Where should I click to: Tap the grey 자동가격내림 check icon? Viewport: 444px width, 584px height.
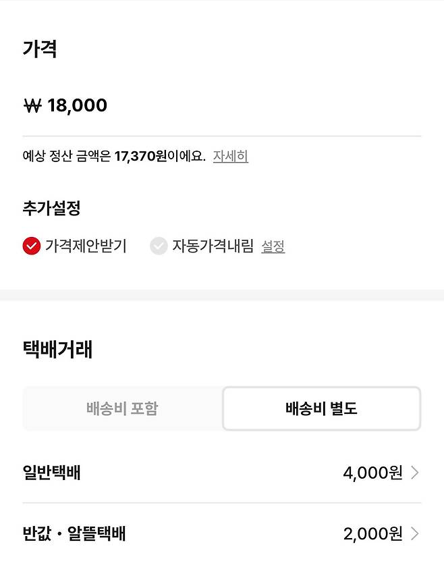tap(159, 246)
